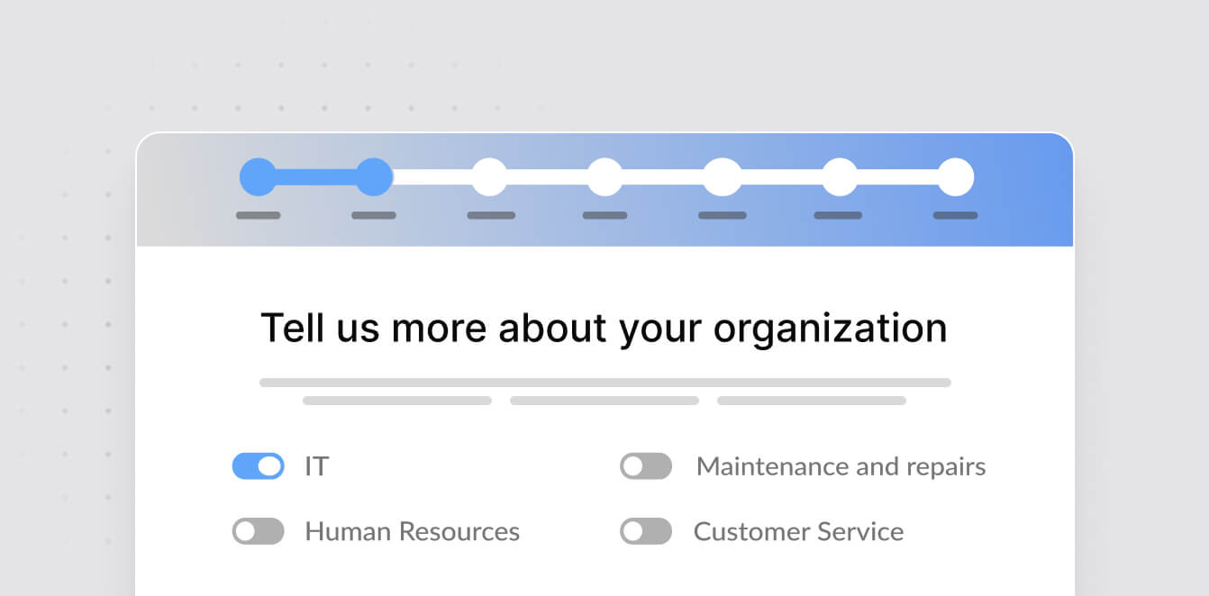The height and width of the screenshot is (596, 1209).
Task: Jump to the third step circle
Action: tap(490, 177)
